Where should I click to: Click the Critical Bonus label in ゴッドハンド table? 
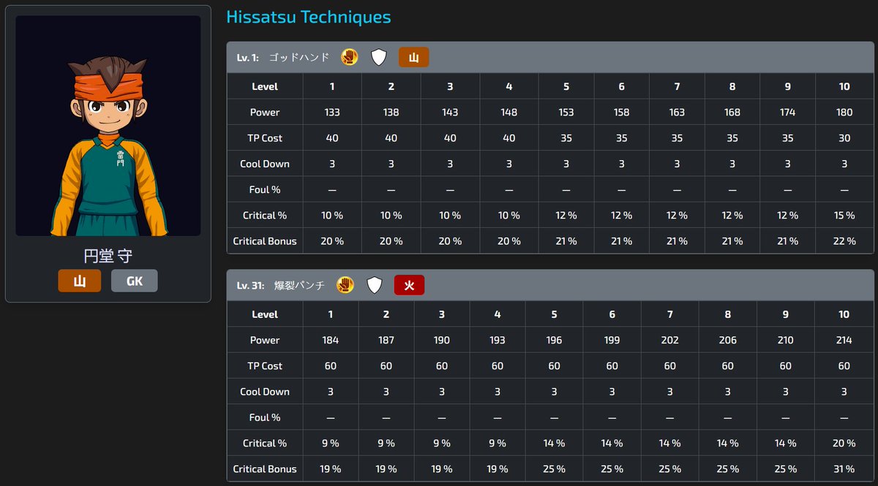(265, 241)
